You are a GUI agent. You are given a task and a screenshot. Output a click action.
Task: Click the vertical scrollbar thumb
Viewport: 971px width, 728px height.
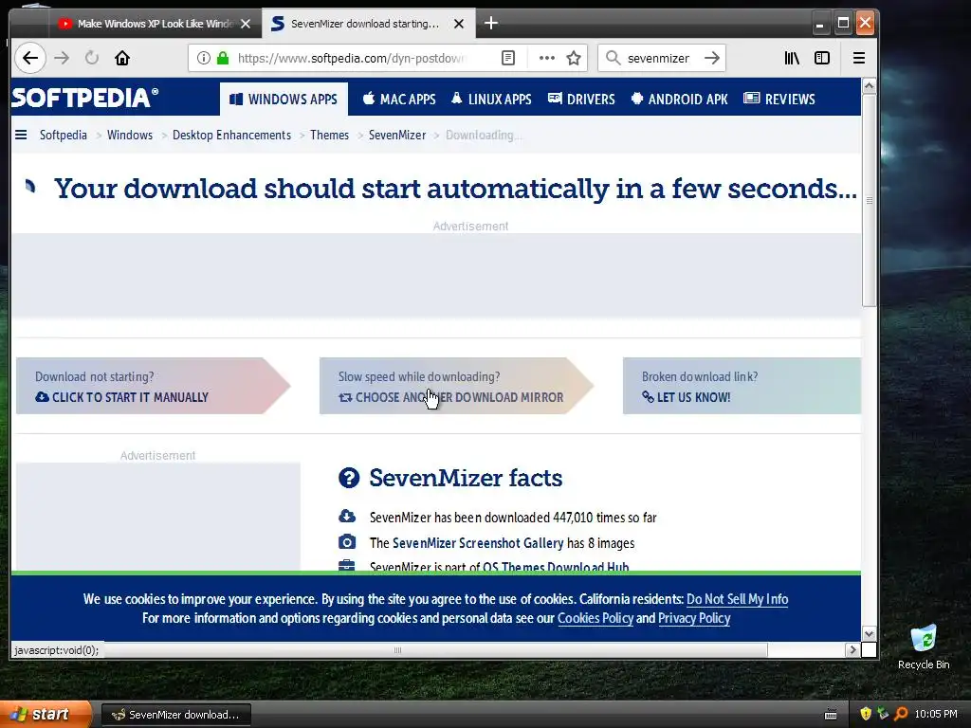[x=870, y=200]
